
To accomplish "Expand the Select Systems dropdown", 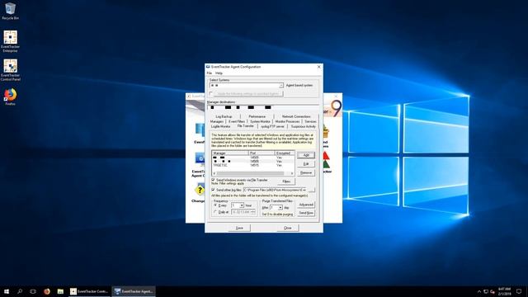I will pyautogui.click(x=280, y=86).
